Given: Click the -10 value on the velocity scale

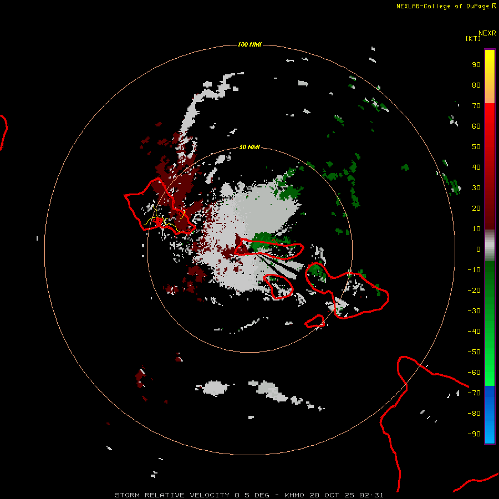Looking at the screenshot, I should pos(474,270).
